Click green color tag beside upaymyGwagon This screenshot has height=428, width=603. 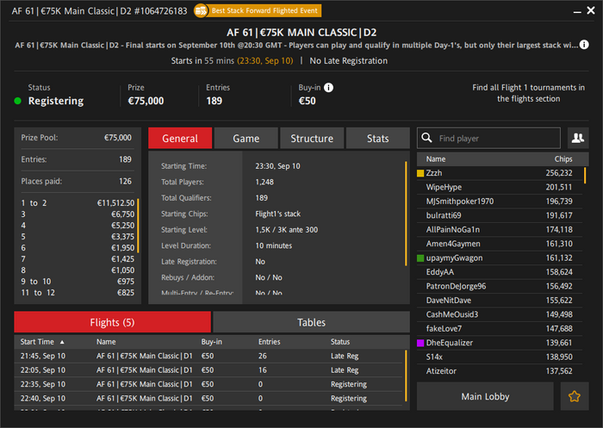[420, 258]
